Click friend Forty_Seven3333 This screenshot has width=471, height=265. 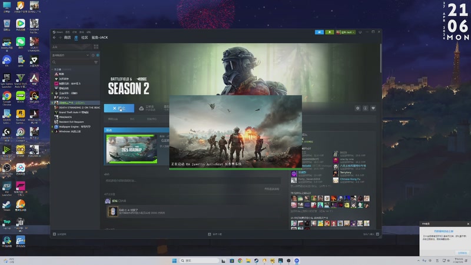(x=309, y=179)
